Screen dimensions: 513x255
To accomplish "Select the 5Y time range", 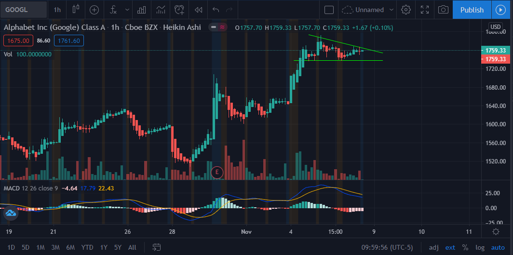I will pyautogui.click(x=118, y=247).
